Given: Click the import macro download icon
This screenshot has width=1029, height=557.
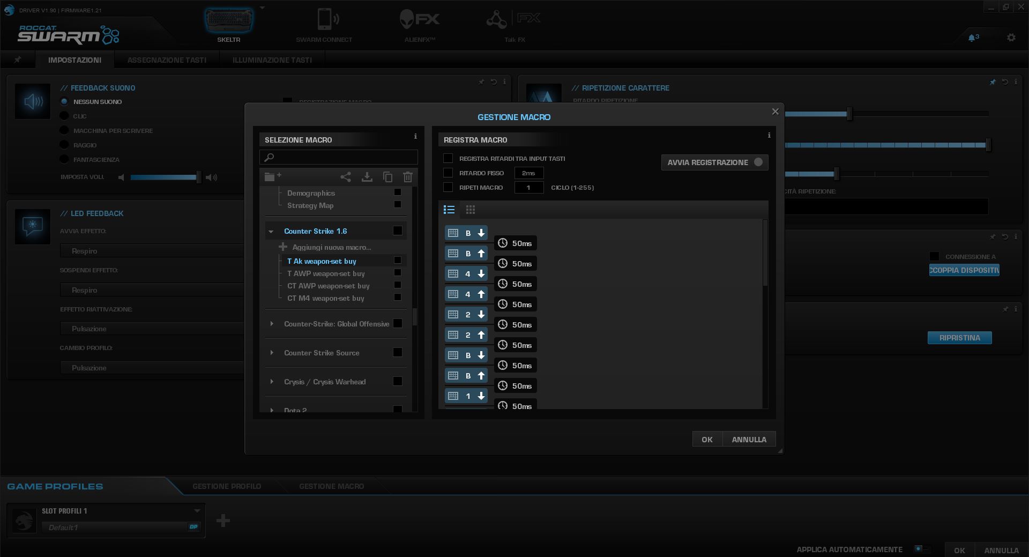Looking at the screenshot, I should coord(367,177).
